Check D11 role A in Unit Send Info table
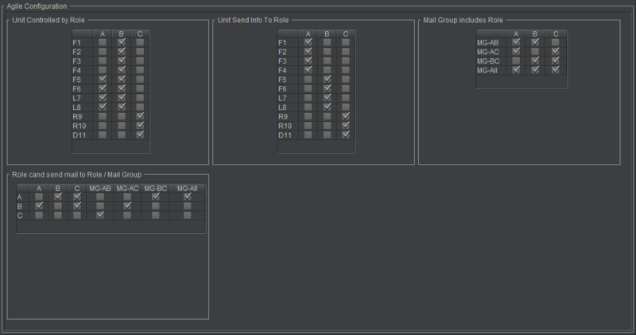 (x=308, y=134)
